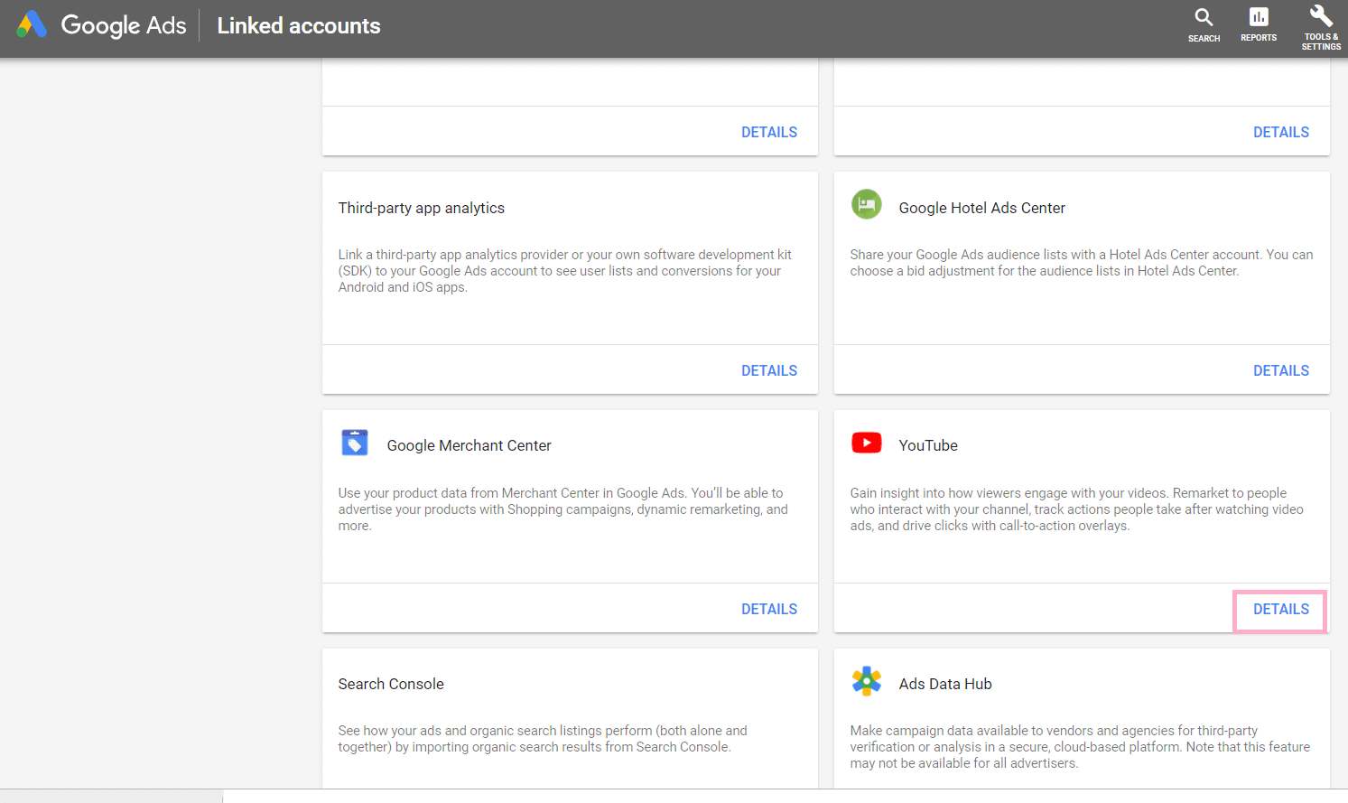Open Google Hotel Ads Center details

click(1280, 370)
